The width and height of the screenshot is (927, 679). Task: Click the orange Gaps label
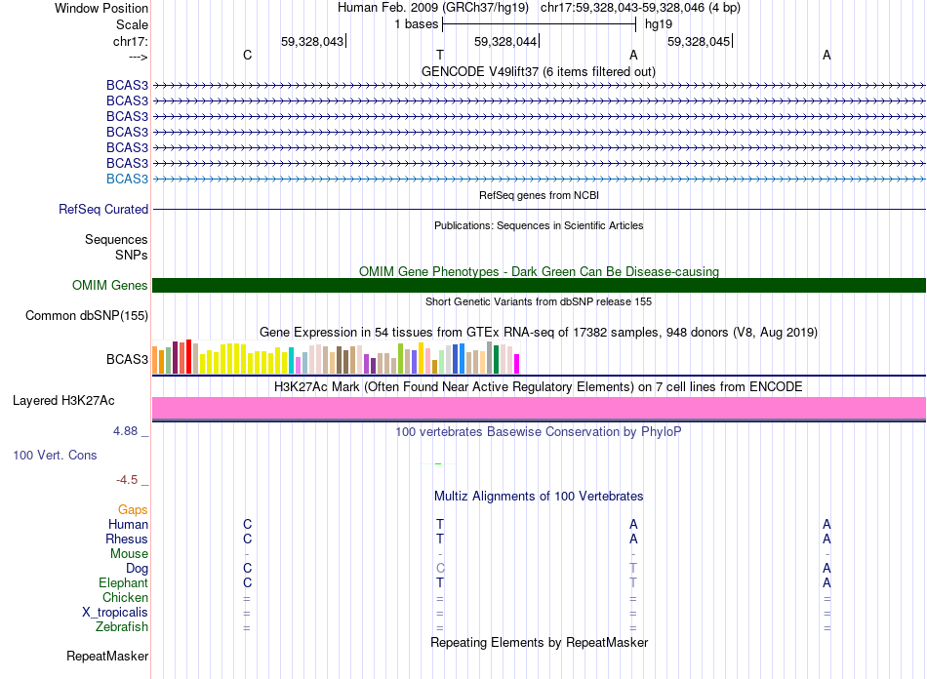click(x=133, y=509)
